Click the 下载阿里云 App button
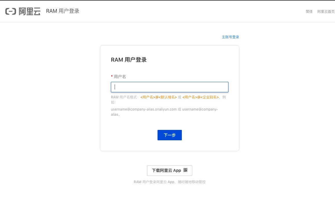 (170, 171)
